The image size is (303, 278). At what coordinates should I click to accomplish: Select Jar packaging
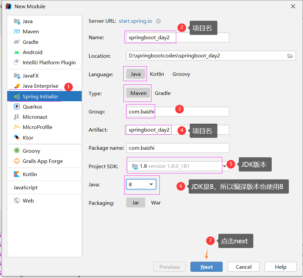click(x=136, y=202)
